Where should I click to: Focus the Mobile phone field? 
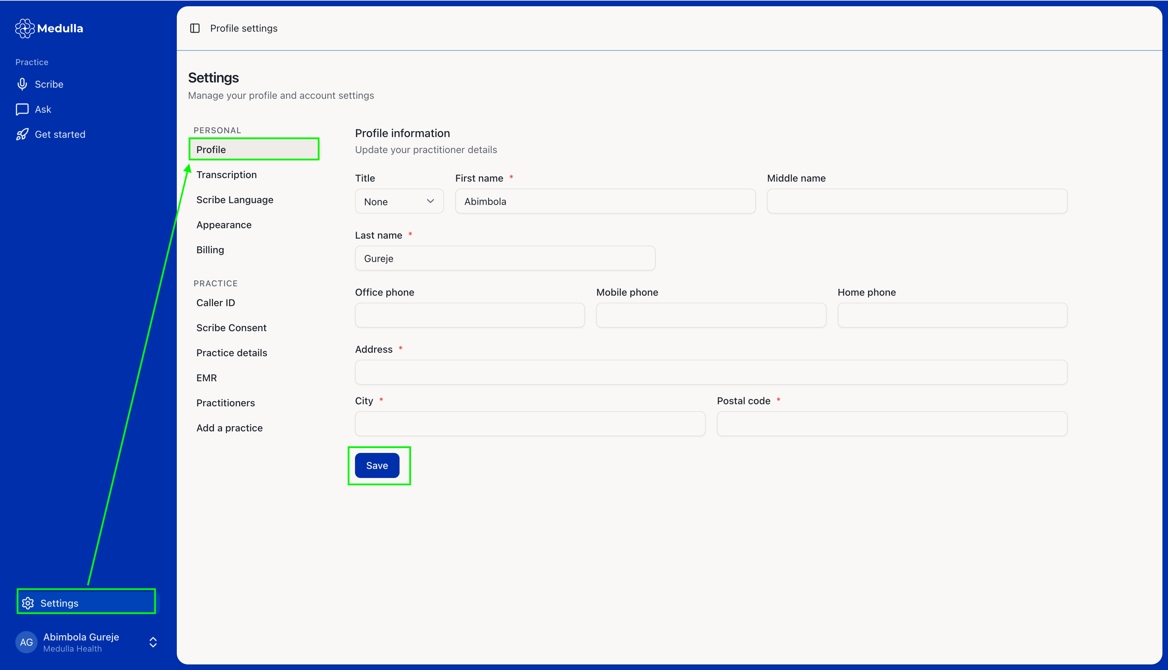(x=711, y=315)
